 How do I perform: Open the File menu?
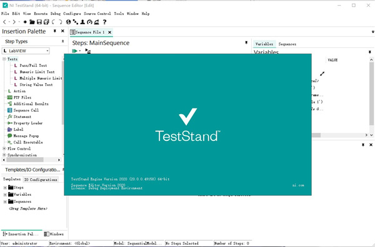pyautogui.click(x=5, y=14)
